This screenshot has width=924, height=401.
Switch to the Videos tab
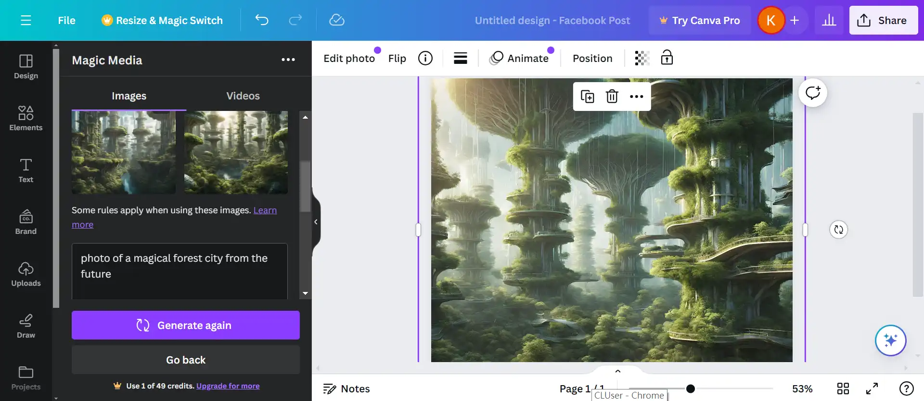243,96
